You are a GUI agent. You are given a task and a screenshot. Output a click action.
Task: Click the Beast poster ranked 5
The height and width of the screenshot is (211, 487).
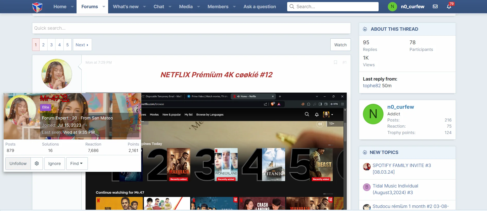(321, 164)
